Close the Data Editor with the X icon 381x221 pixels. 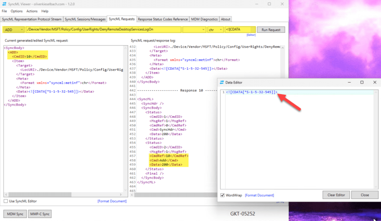point(374,82)
